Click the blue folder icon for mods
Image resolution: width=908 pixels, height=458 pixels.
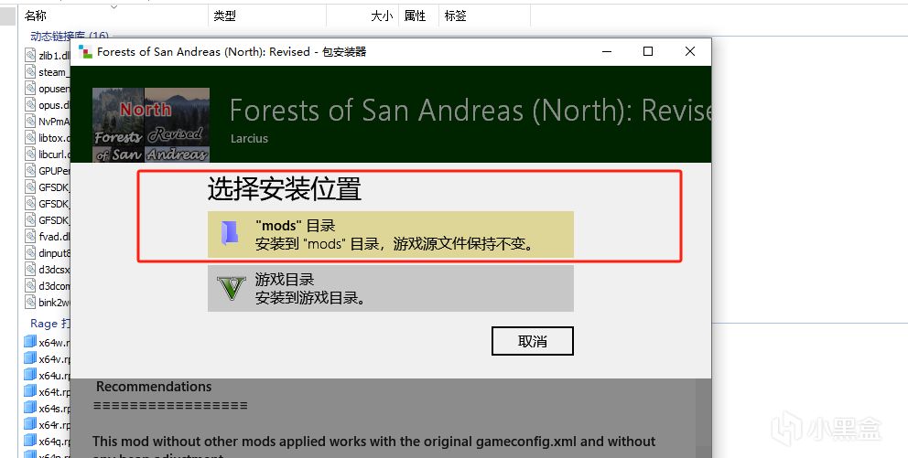point(230,234)
